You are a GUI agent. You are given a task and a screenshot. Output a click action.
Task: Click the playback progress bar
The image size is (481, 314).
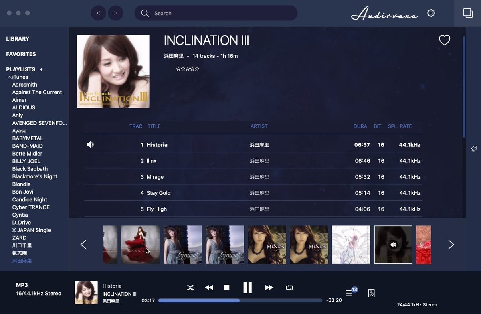pyautogui.click(x=240, y=300)
